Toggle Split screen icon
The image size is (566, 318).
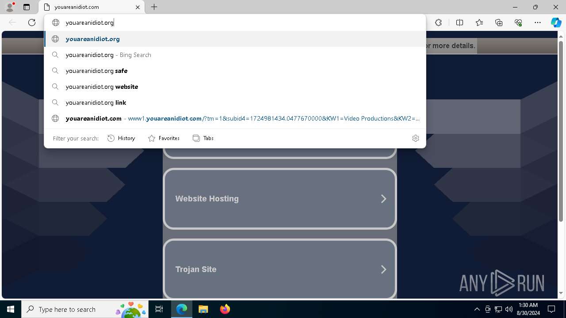(x=459, y=23)
